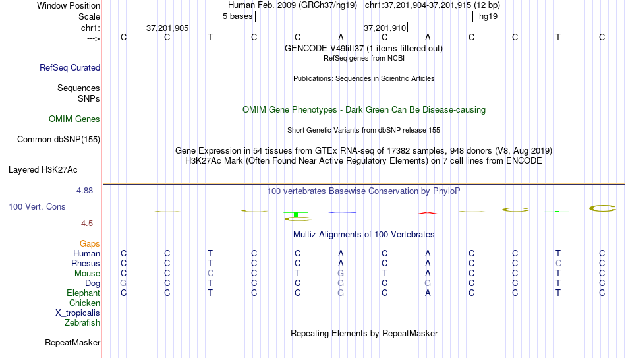Open the 100 Vert. Cons track label
The height and width of the screenshot is (358, 626).
click(x=37, y=206)
